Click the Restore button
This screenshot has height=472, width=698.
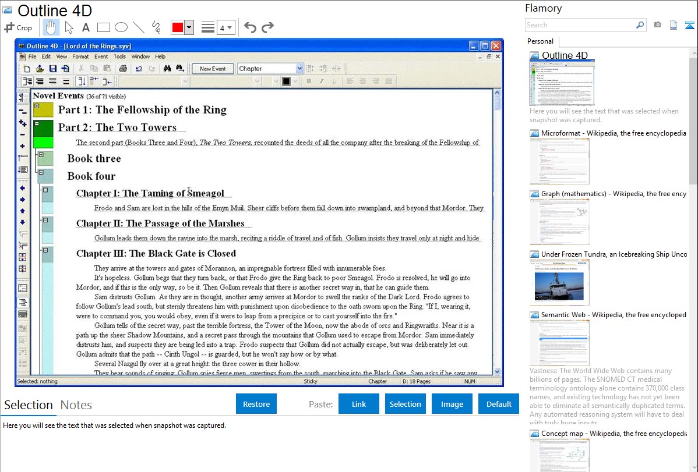tap(256, 404)
